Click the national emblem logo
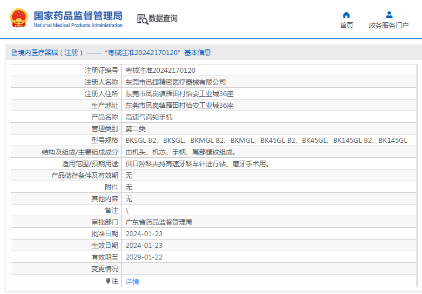422x294 pixels. pyautogui.click(x=19, y=18)
